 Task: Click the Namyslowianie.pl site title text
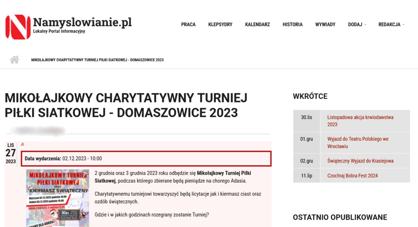[x=82, y=22]
